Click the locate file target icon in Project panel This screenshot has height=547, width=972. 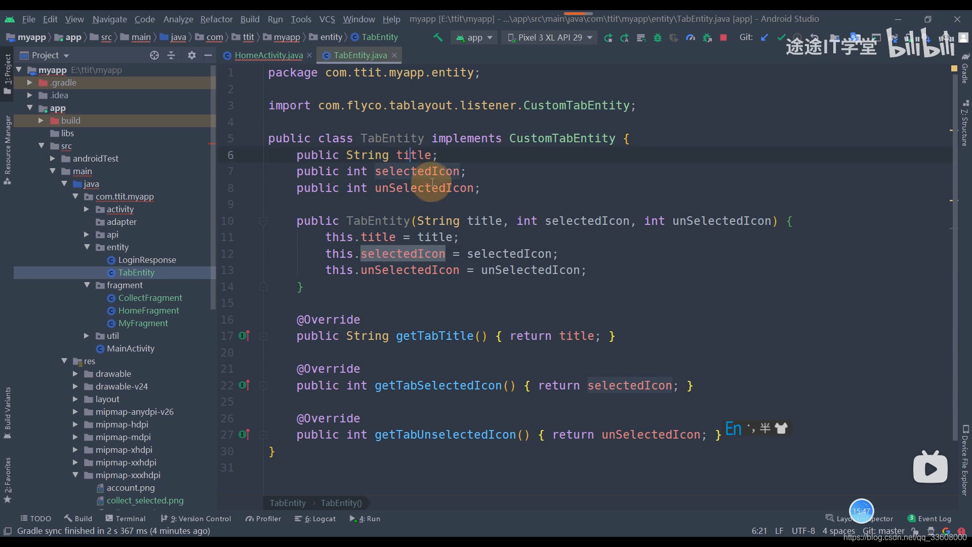tap(154, 55)
